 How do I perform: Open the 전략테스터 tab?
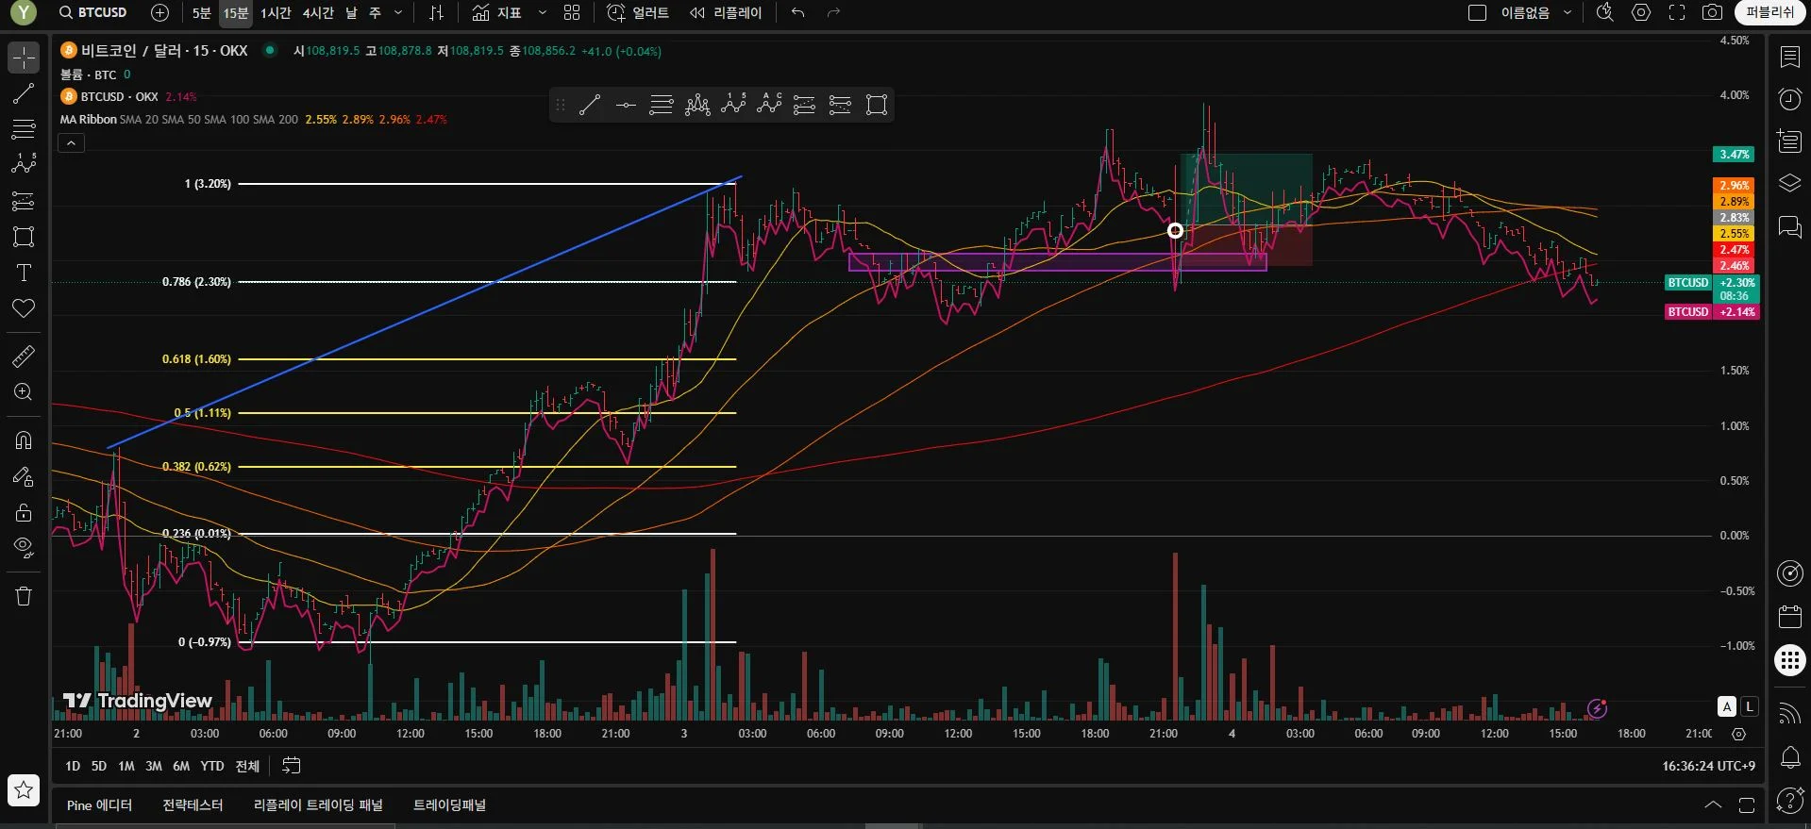tap(193, 804)
